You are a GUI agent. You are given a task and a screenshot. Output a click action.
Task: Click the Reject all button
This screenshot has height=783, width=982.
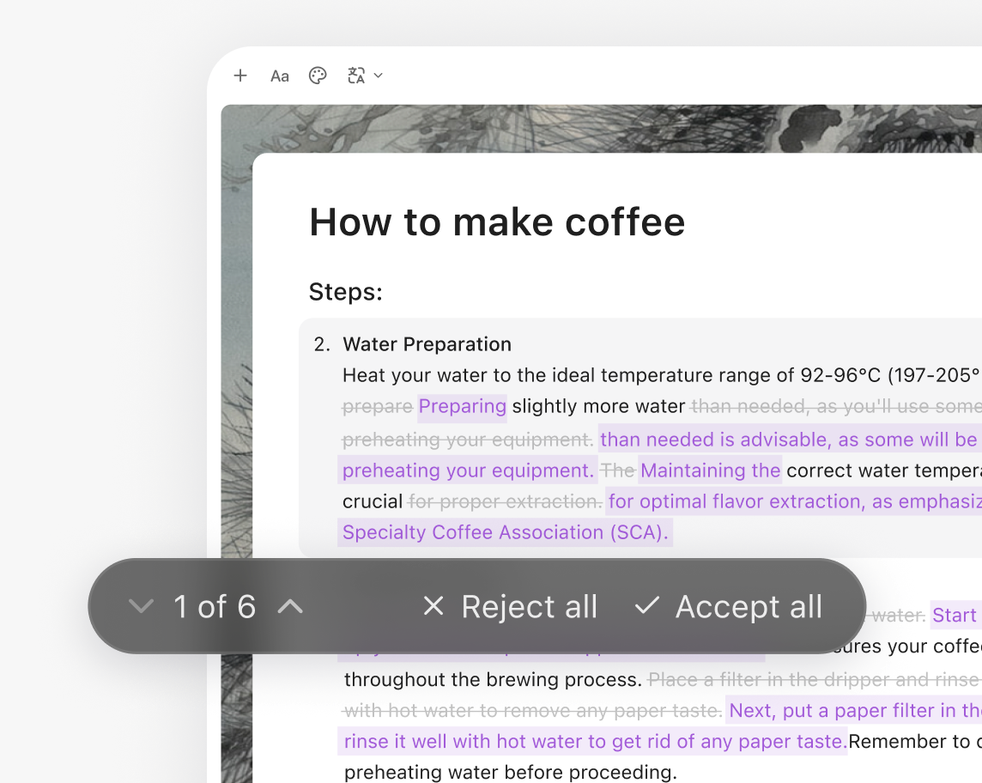tap(510, 606)
